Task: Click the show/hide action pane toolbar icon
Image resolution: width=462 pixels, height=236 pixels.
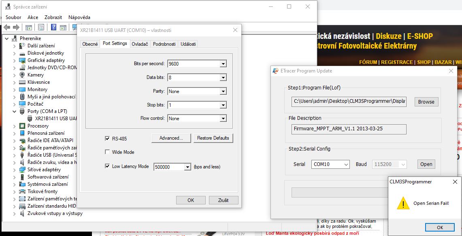Action: click(x=63, y=28)
